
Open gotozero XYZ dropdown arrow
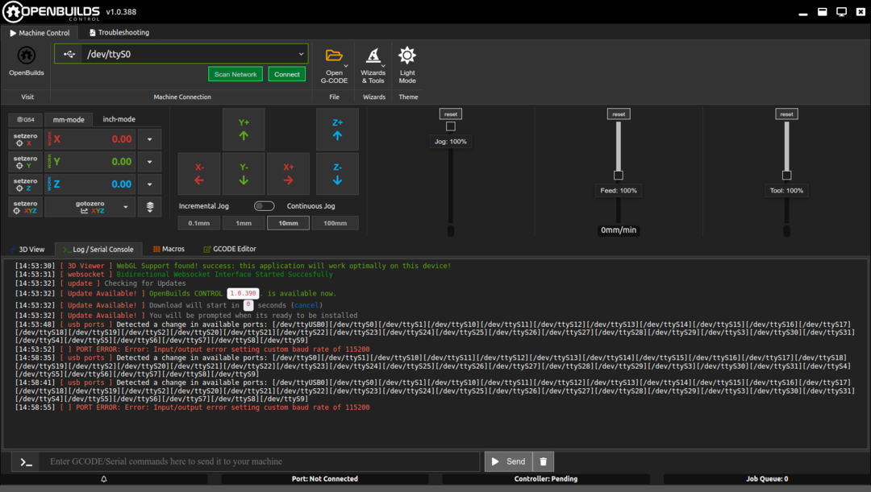pos(126,207)
